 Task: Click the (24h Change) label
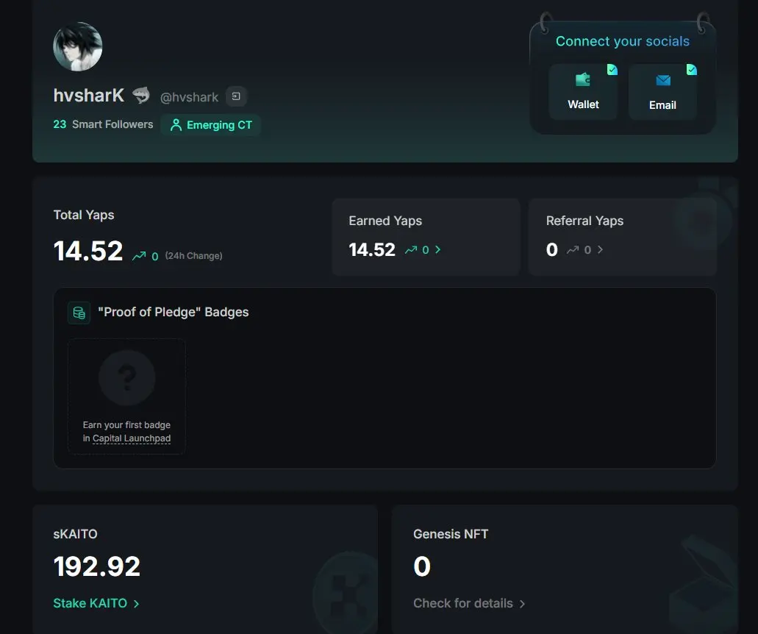(193, 256)
